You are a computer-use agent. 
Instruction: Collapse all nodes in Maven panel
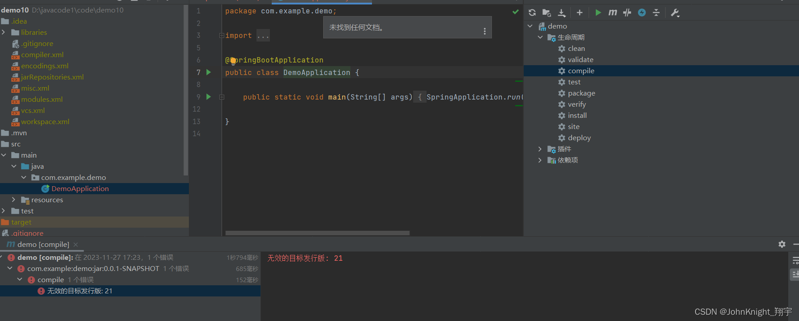click(656, 13)
